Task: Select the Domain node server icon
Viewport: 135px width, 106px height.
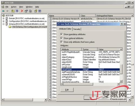Action: (x=6, y=18)
